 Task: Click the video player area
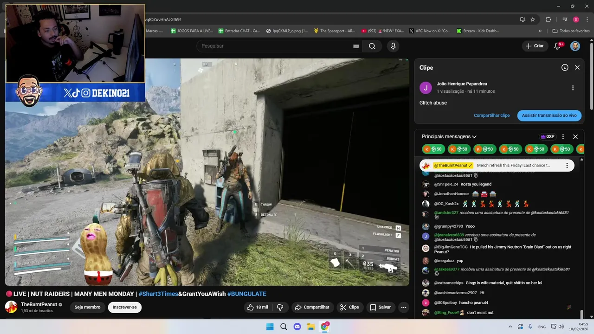click(x=207, y=172)
